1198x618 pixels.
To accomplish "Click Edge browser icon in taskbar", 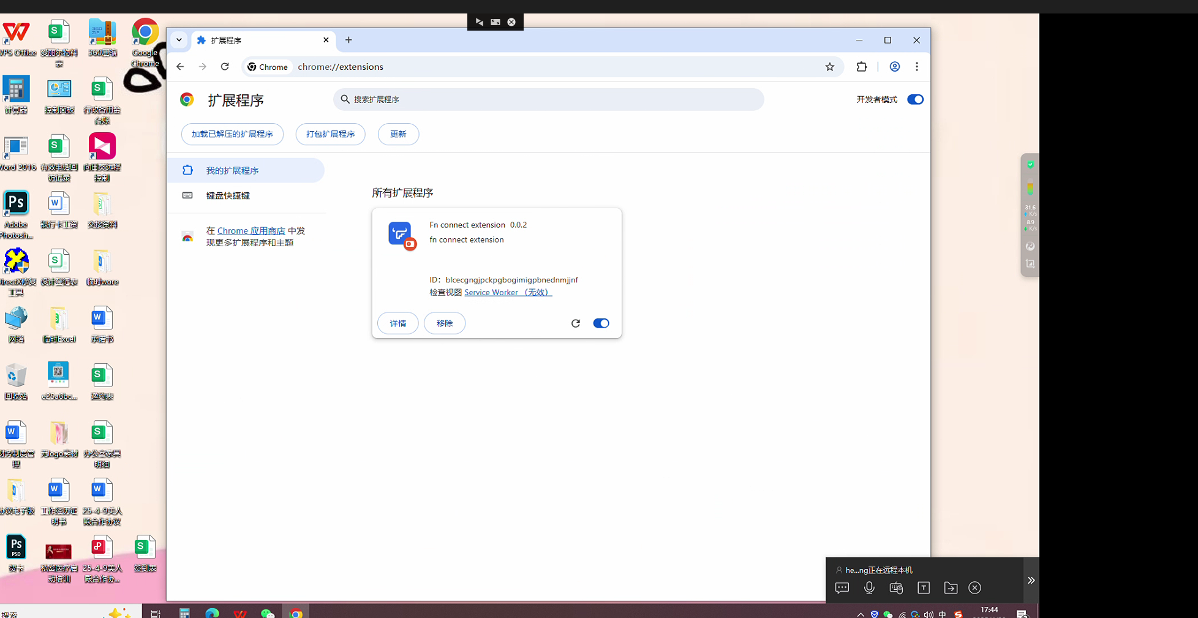I will [x=212, y=612].
